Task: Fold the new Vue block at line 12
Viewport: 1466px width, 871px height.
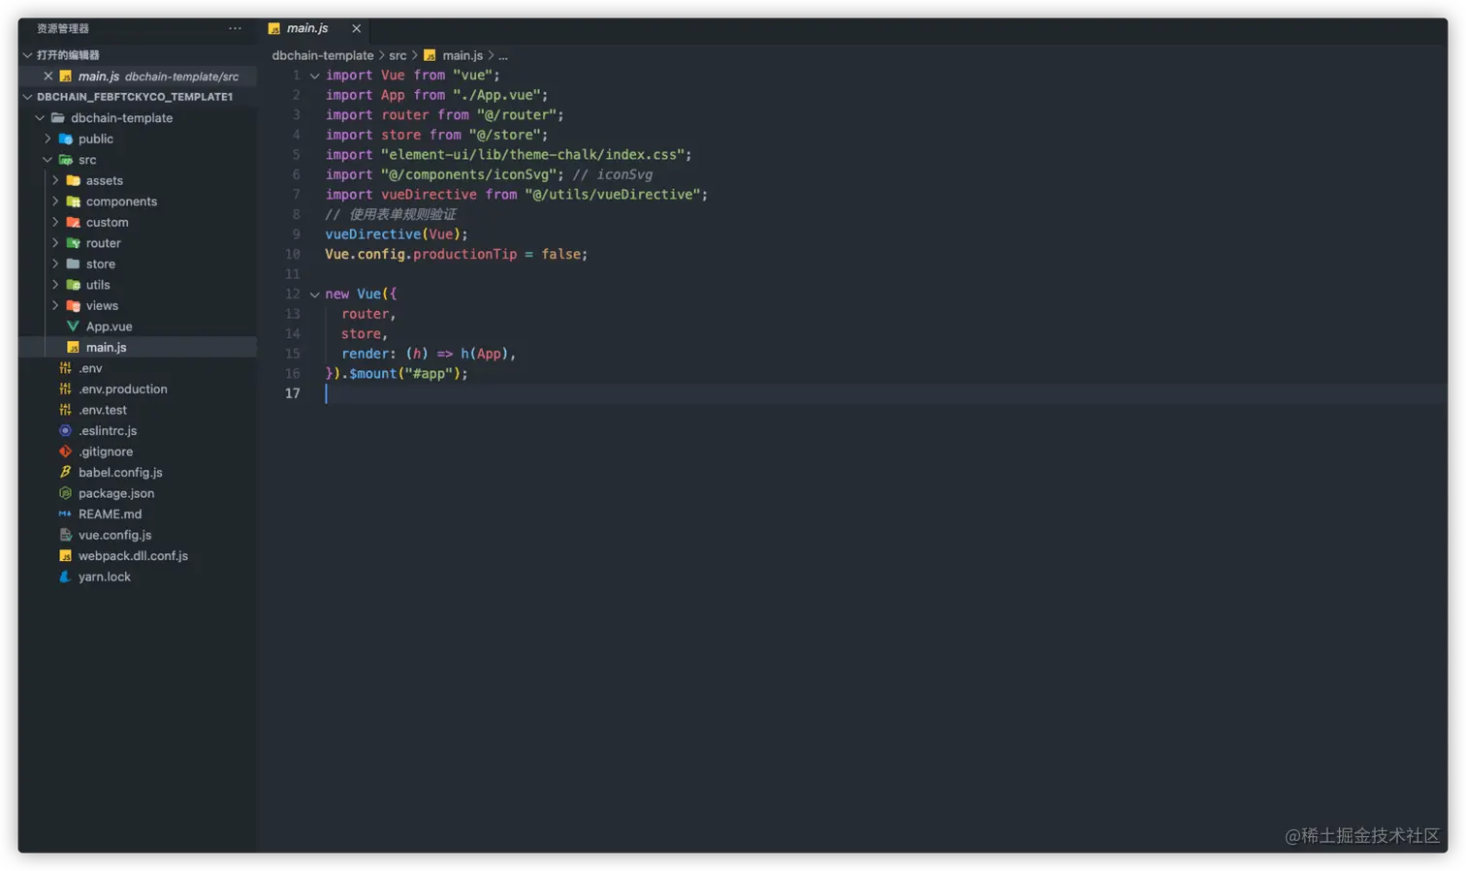Action: (x=314, y=295)
